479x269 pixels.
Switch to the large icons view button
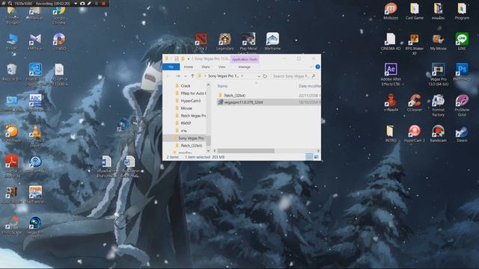point(316,157)
